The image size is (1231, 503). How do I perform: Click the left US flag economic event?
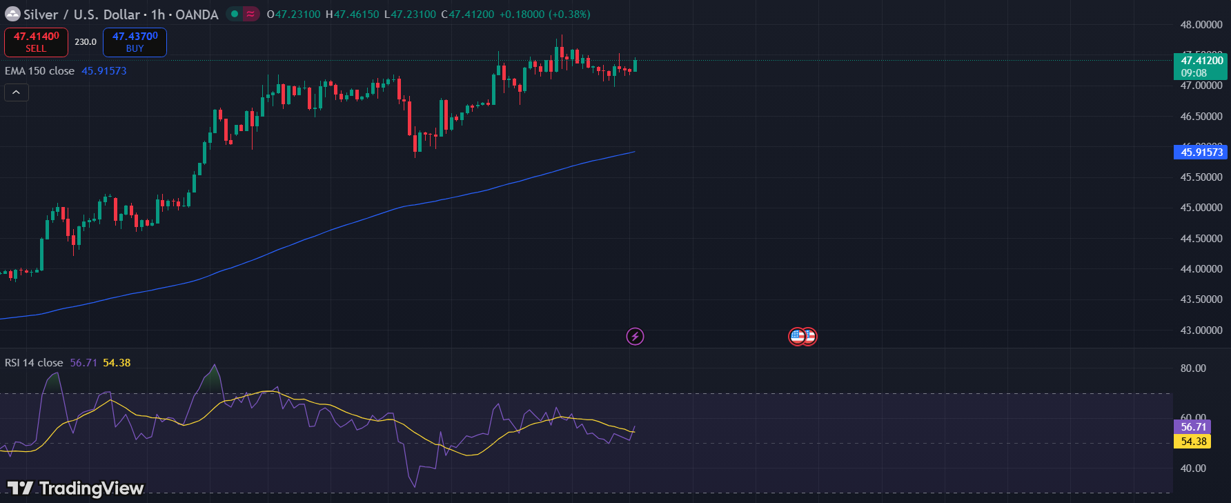point(796,337)
